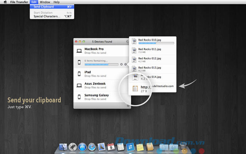
Task: Open the Help menu in menu bar
Action: pyautogui.click(x=57, y=2)
